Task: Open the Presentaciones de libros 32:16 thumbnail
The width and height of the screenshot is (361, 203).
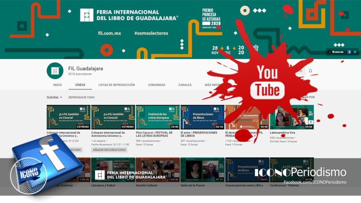Action: point(202,117)
